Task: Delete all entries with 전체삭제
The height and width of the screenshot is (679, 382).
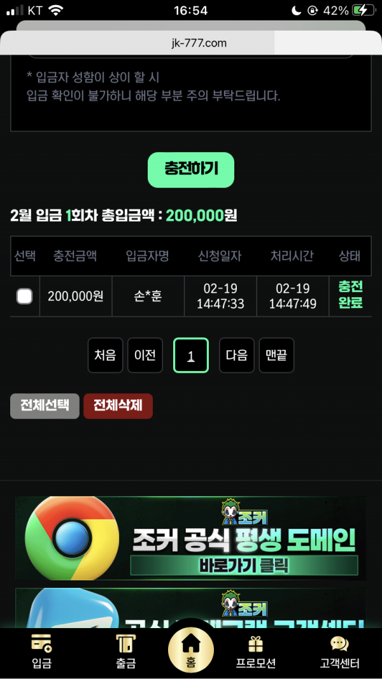Action: 118,406
